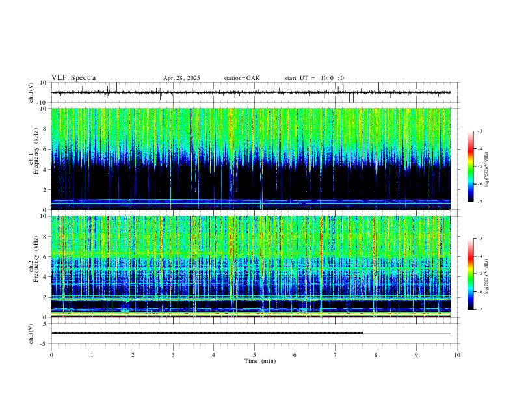Click the time axis tick label "1"

coord(92,355)
